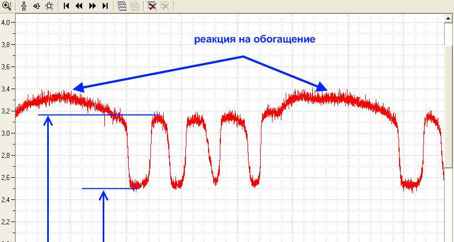This screenshot has height=242, width=454.
Task: Click the blue waveform windows icon
Action: click(x=122, y=6)
